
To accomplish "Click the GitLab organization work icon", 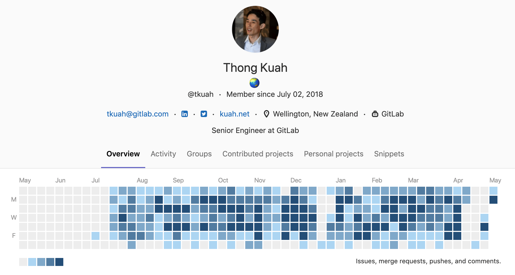I will 375,114.
